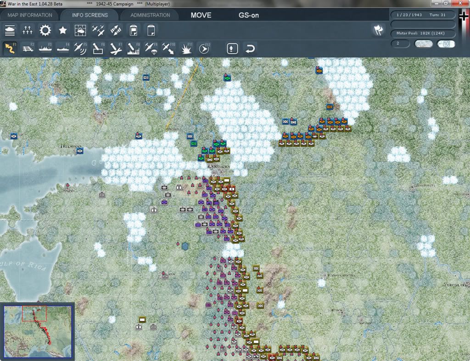Click the explosion battle icon (F11)
Screen dimensions: 470x361
click(x=186, y=49)
